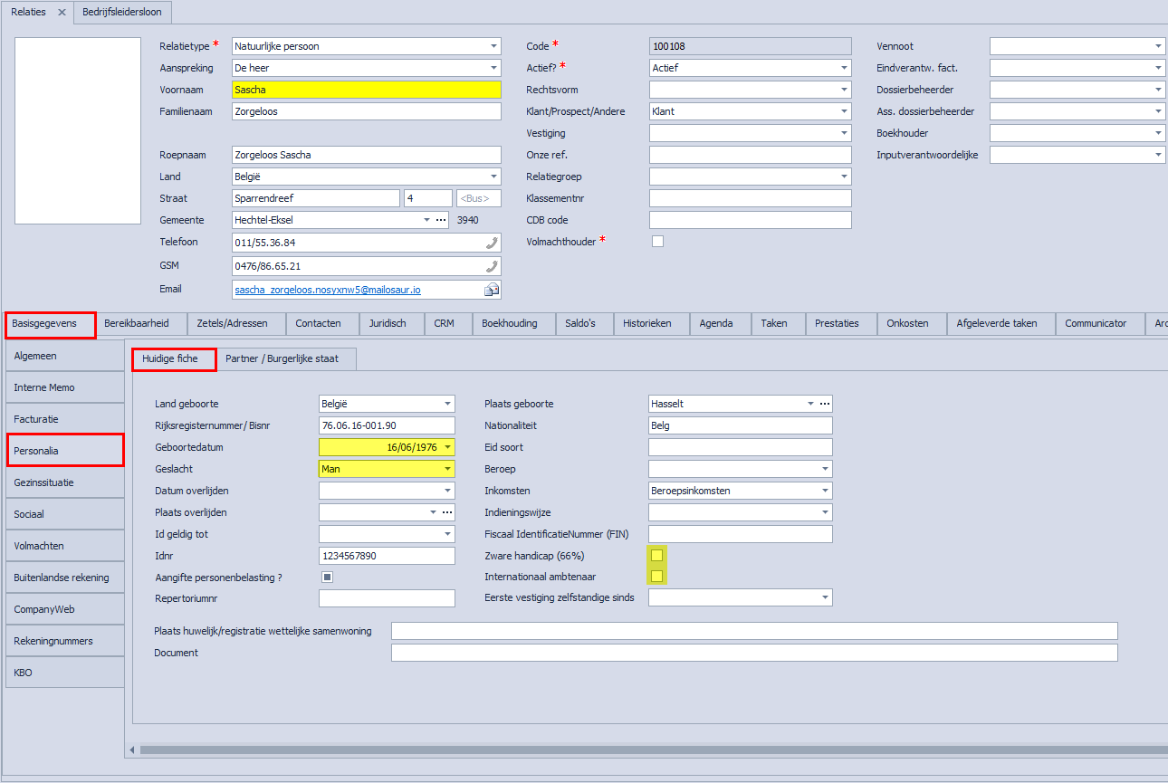Open the Geslacht dropdown list
Viewport: 1168px width, 783px height.
pyautogui.click(x=447, y=469)
